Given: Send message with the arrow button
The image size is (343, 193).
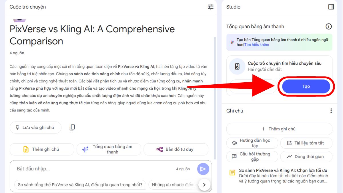Looking at the screenshot, I should pyautogui.click(x=203, y=169).
